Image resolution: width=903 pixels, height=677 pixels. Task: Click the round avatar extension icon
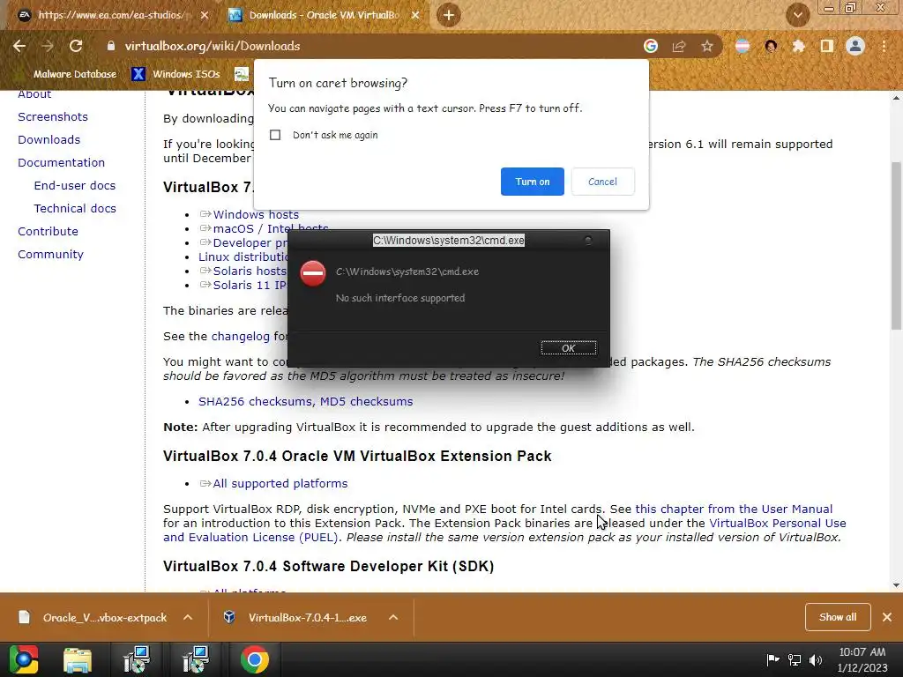coord(771,46)
